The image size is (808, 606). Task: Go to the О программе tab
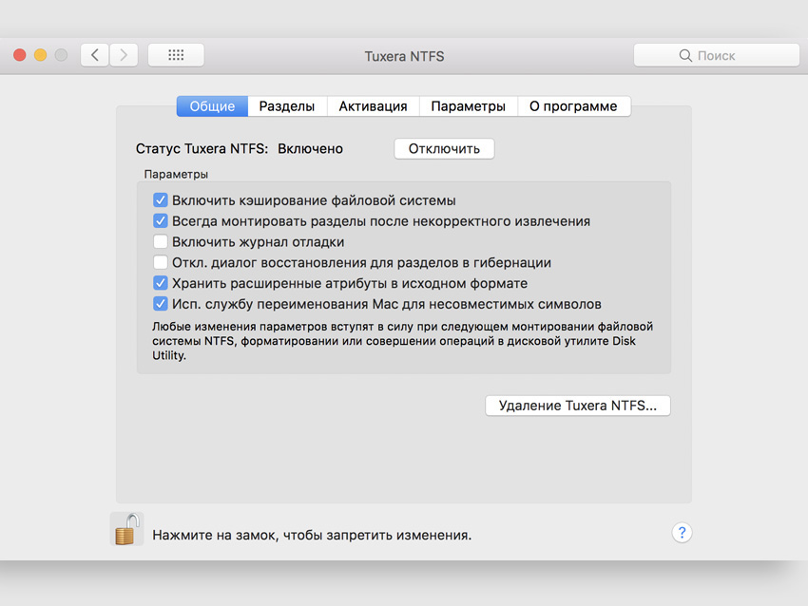tap(573, 106)
